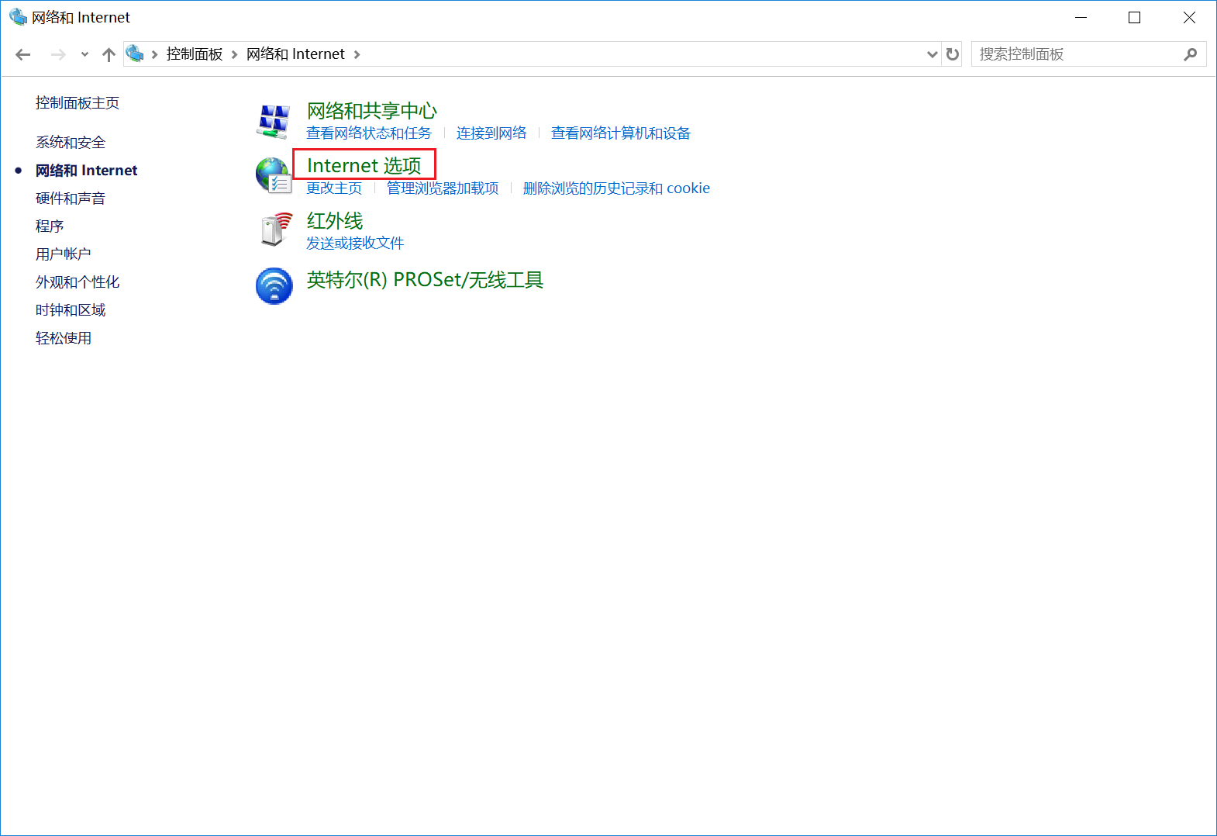
Task: Open the recent locations dropdown arrow
Action: coord(84,54)
